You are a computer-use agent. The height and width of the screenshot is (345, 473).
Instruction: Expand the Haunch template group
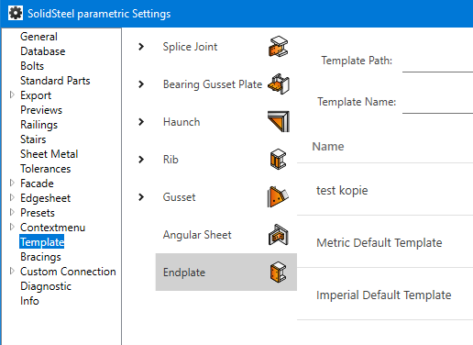(x=141, y=122)
